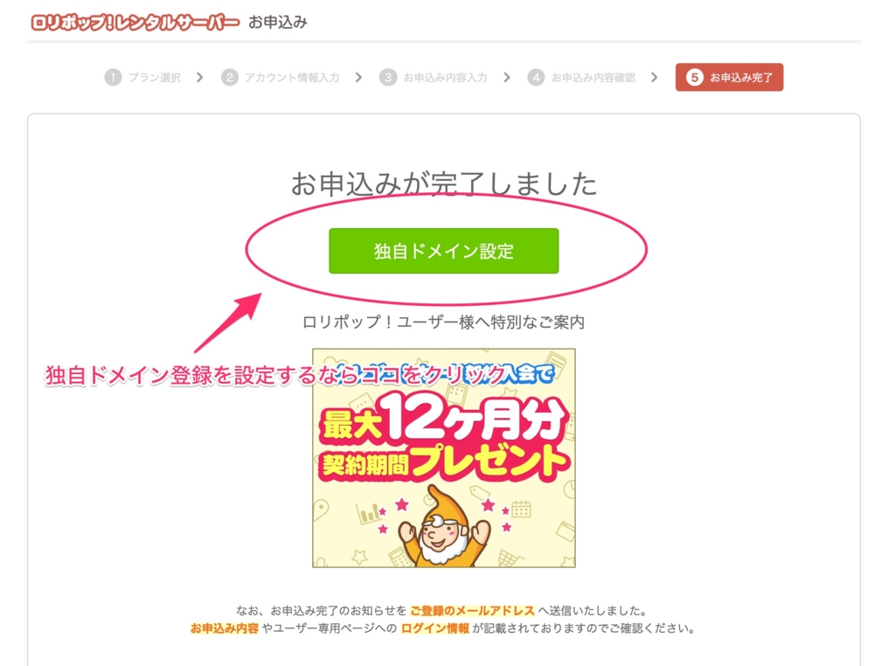Click the highlighted ご登録のメールアドレス text
The image size is (895, 666).
pyautogui.click(x=472, y=611)
